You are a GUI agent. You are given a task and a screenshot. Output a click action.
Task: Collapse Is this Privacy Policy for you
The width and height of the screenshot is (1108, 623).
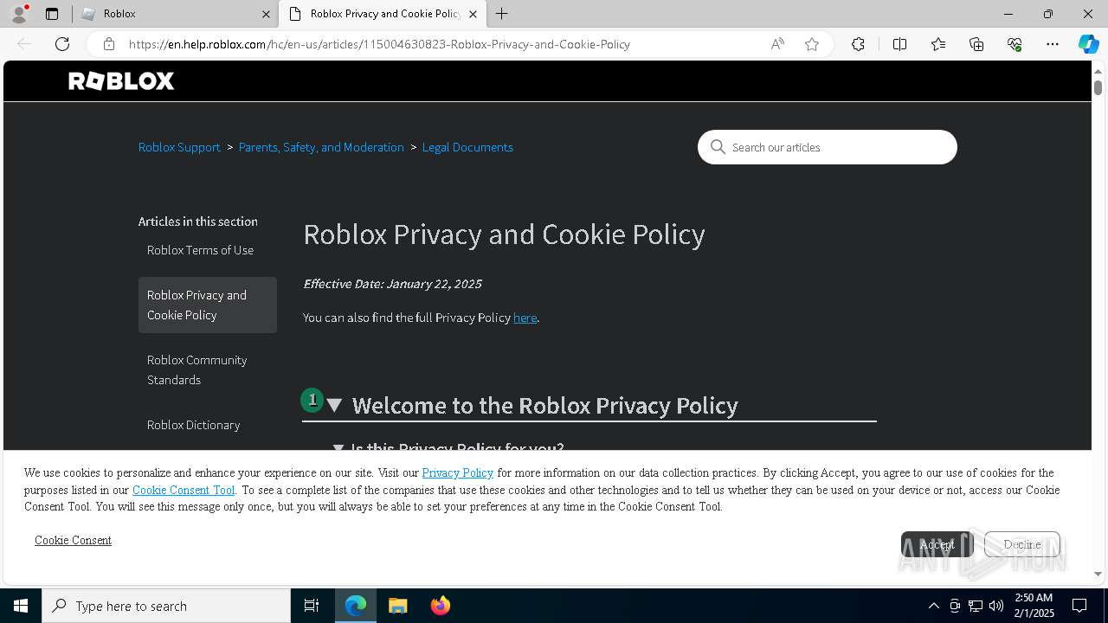(x=338, y=448)
